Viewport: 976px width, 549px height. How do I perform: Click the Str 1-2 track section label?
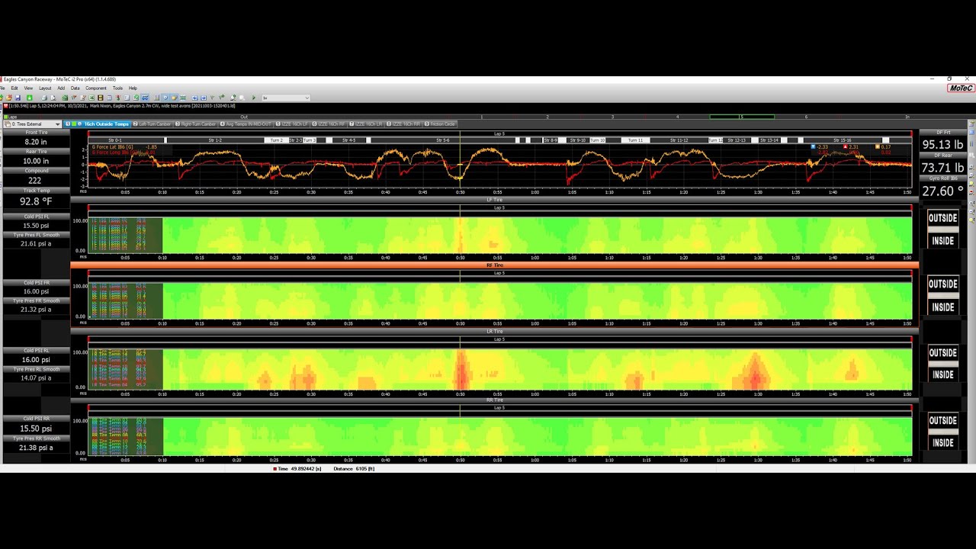(x=216, y=140)
